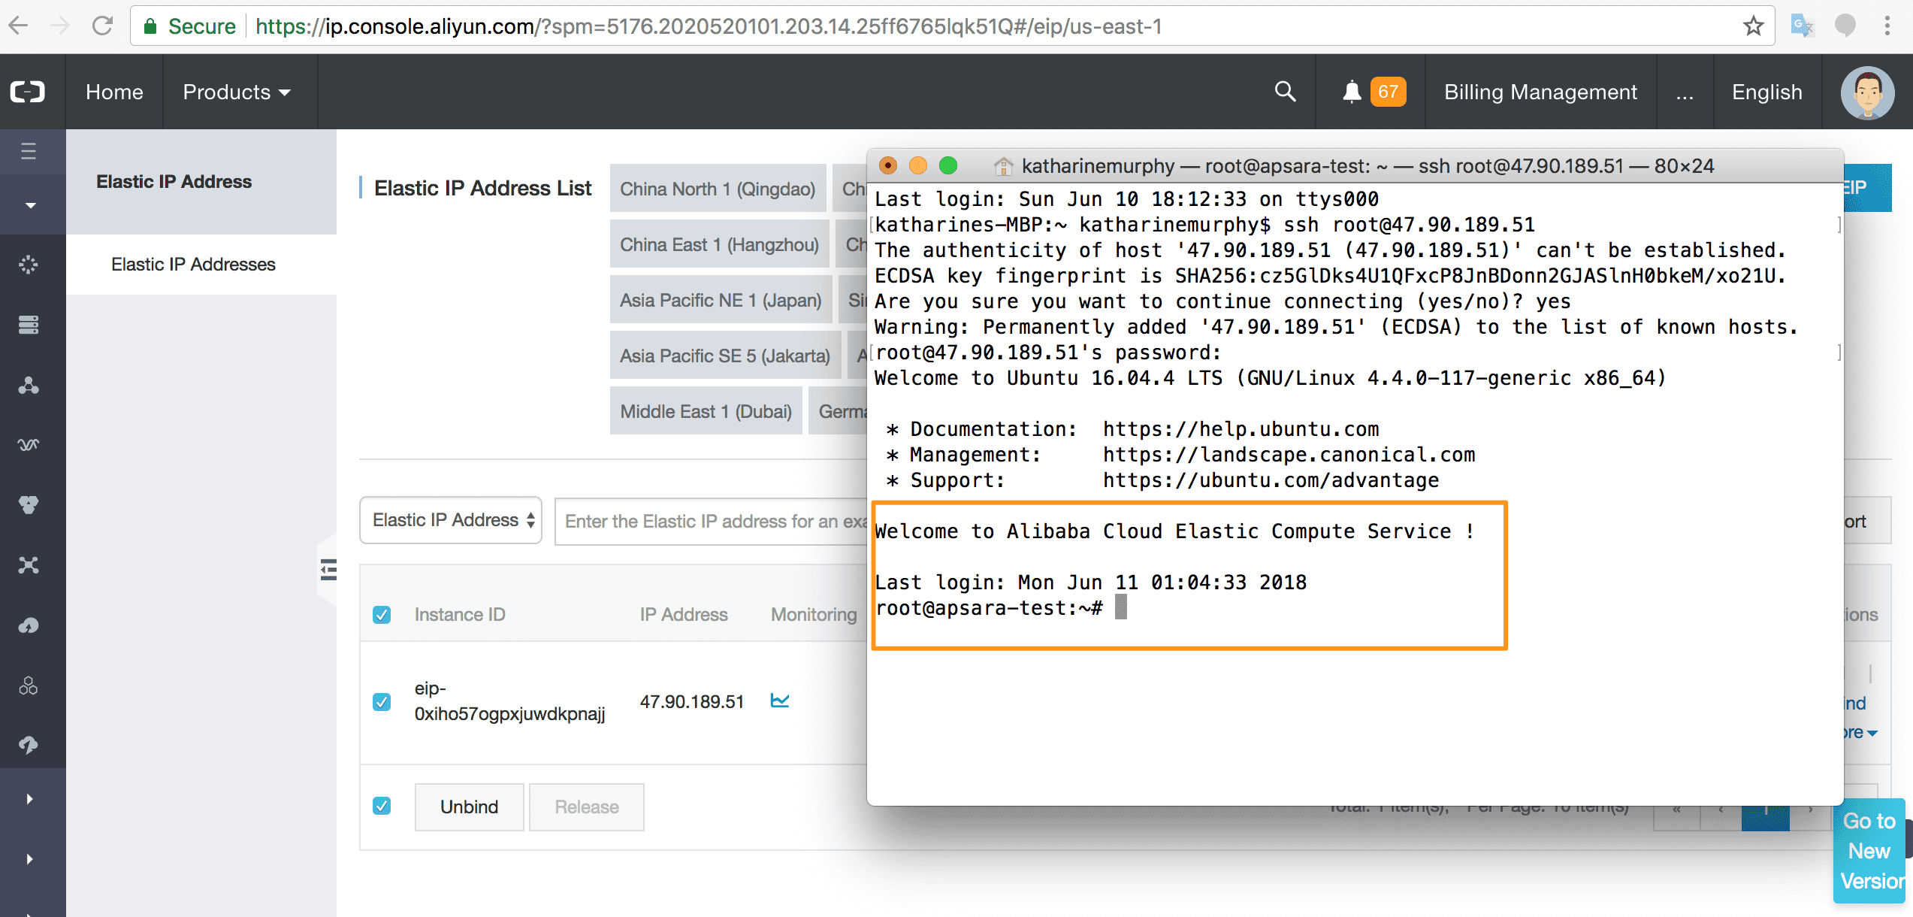Click the 47.90.189.51 IP address cell
This screenshot has height=917, width=1913.
(692, 701)
